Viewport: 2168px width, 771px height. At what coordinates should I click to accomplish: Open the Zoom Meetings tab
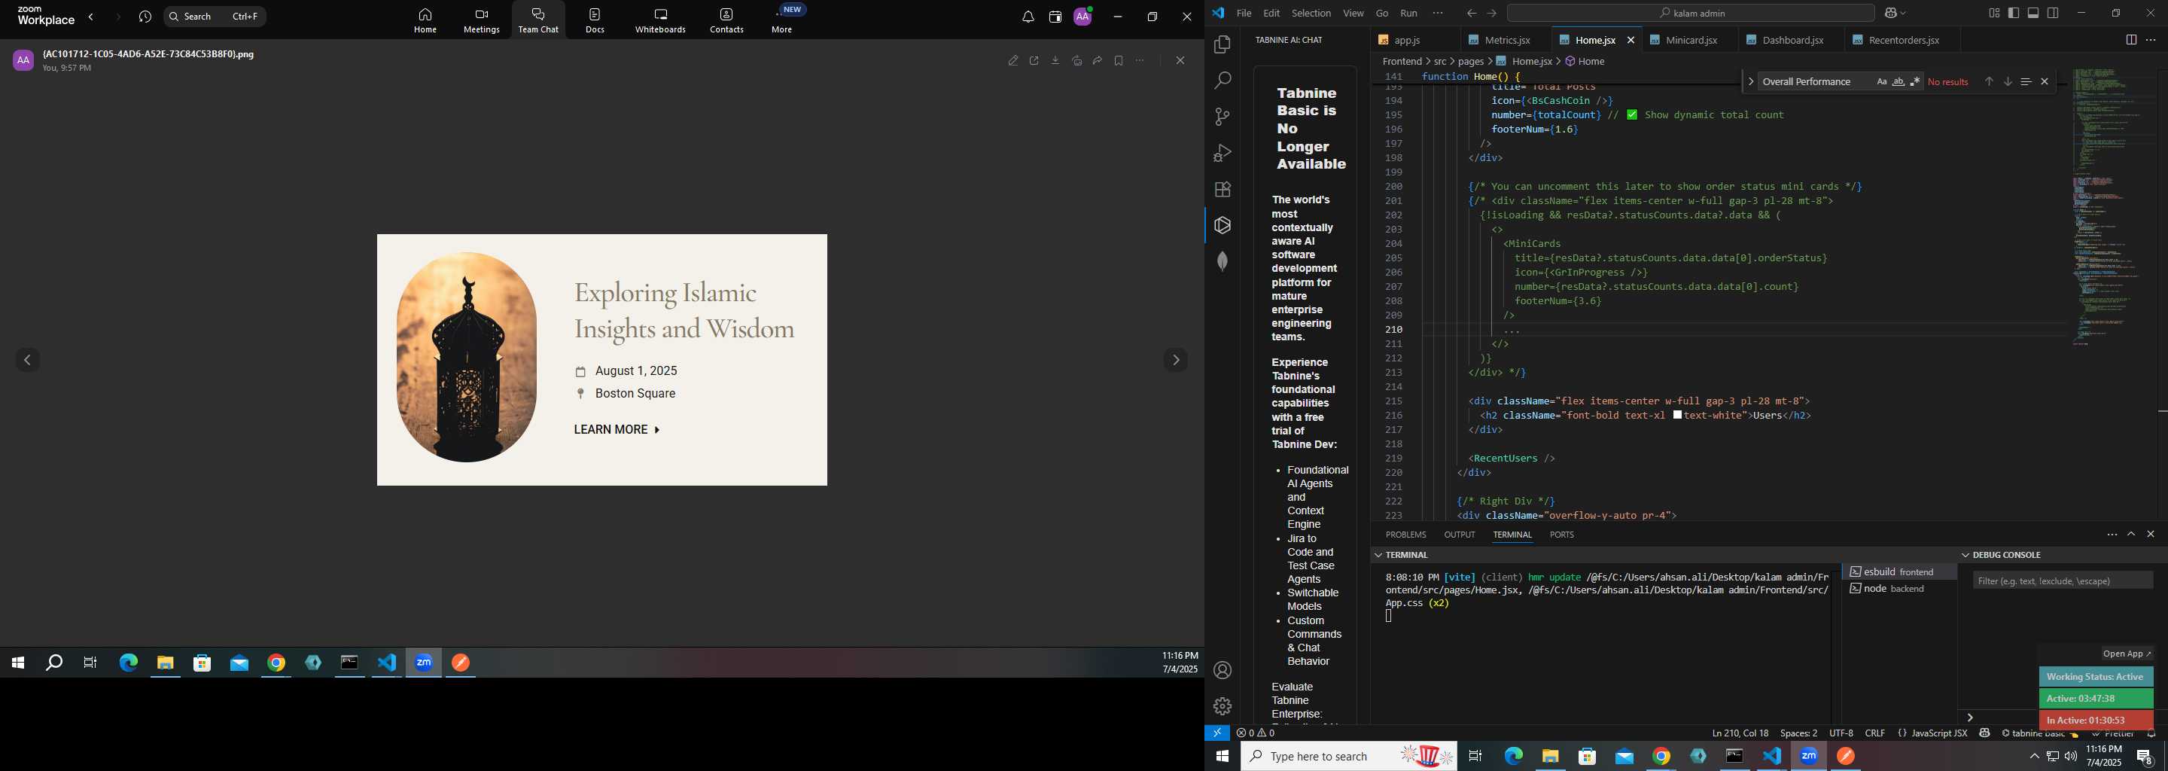pyautogui.click(x=482, y=21)
